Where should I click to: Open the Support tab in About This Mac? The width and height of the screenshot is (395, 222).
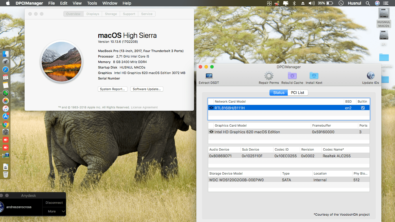coord(129,14)
